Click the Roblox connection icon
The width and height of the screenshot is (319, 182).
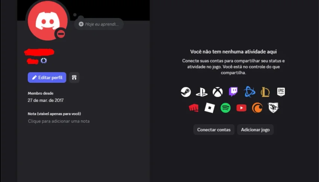tap(210, 107)
